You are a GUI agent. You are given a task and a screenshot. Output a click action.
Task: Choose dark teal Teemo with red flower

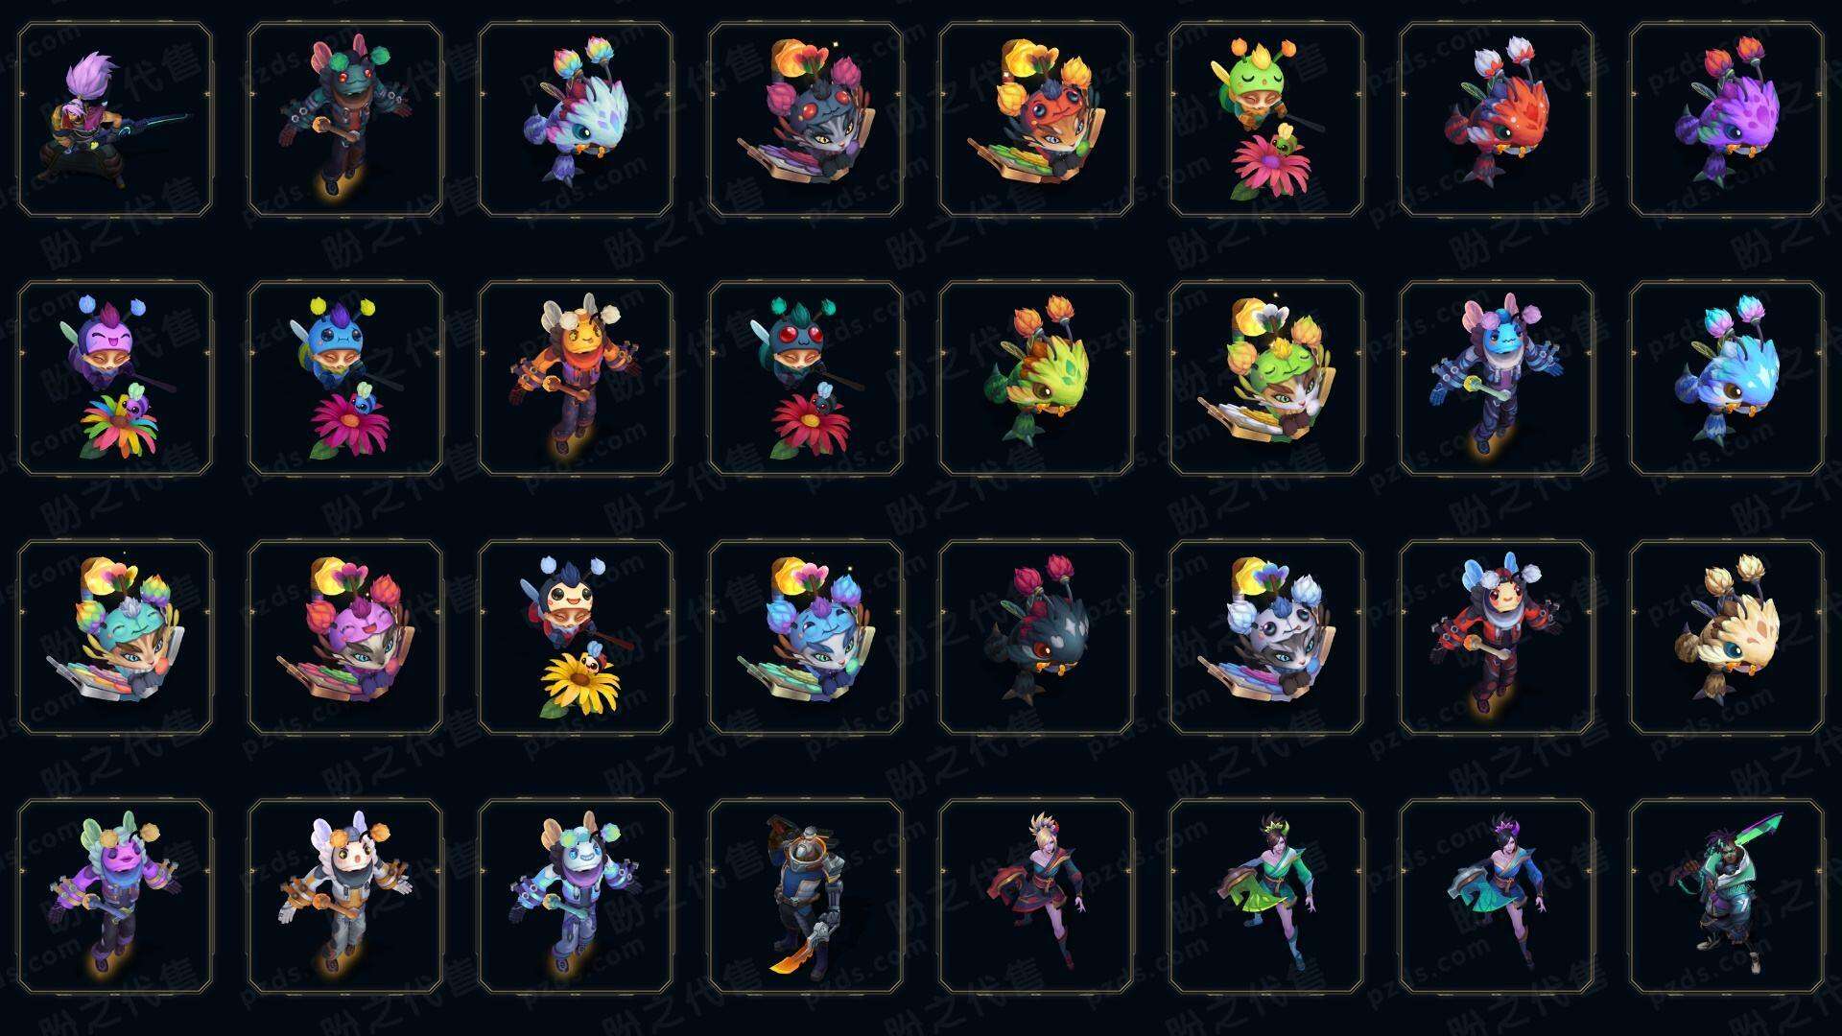tap(806, 378)
